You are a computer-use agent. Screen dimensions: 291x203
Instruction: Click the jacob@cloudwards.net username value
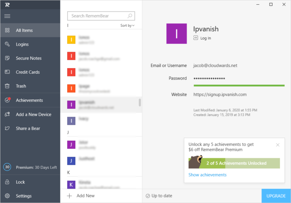point(215,65)
